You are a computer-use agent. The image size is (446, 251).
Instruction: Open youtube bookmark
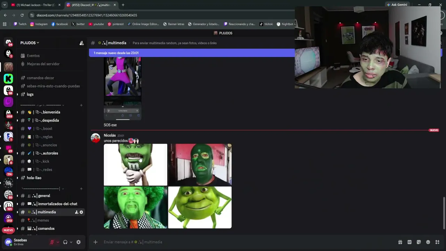pos(96,24)
